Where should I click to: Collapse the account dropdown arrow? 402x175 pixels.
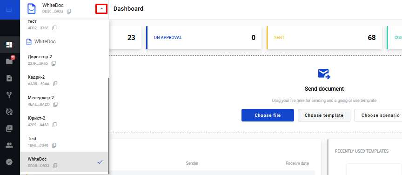(102, 9)
